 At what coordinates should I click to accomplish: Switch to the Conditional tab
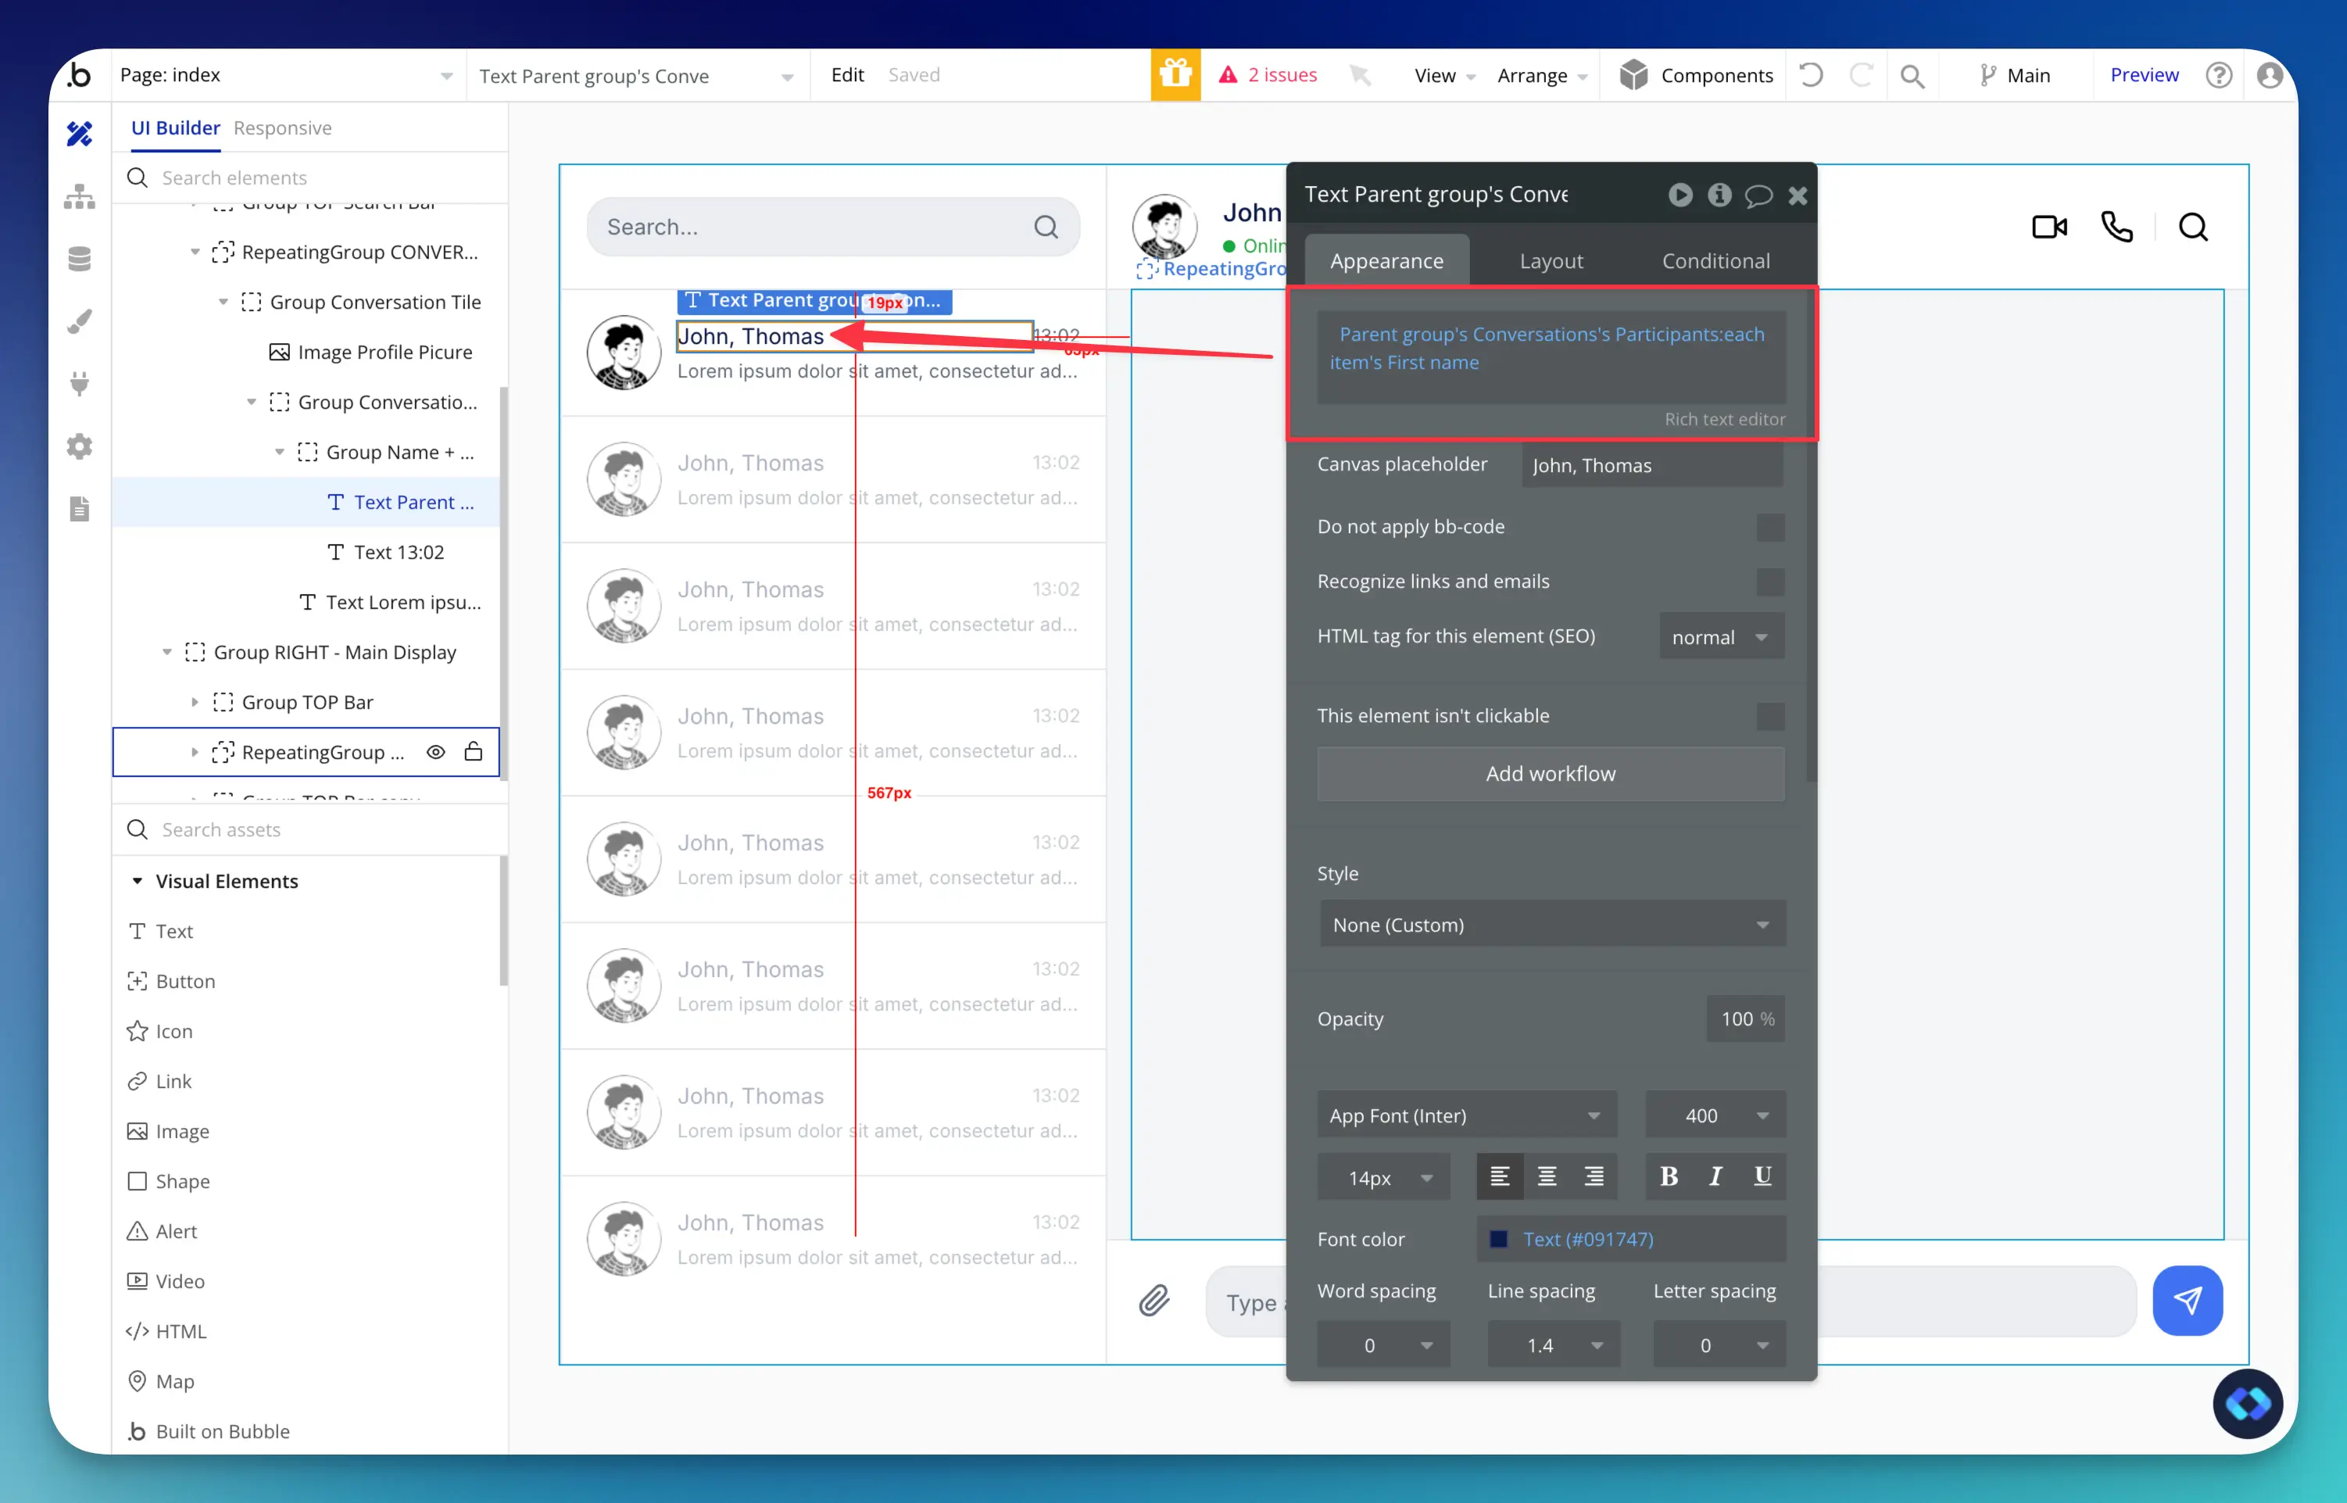(1716, 260)
